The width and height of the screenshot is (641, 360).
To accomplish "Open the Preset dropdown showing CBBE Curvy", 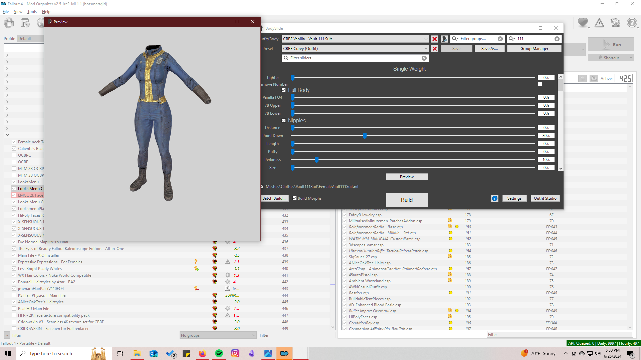I will 355,49.
